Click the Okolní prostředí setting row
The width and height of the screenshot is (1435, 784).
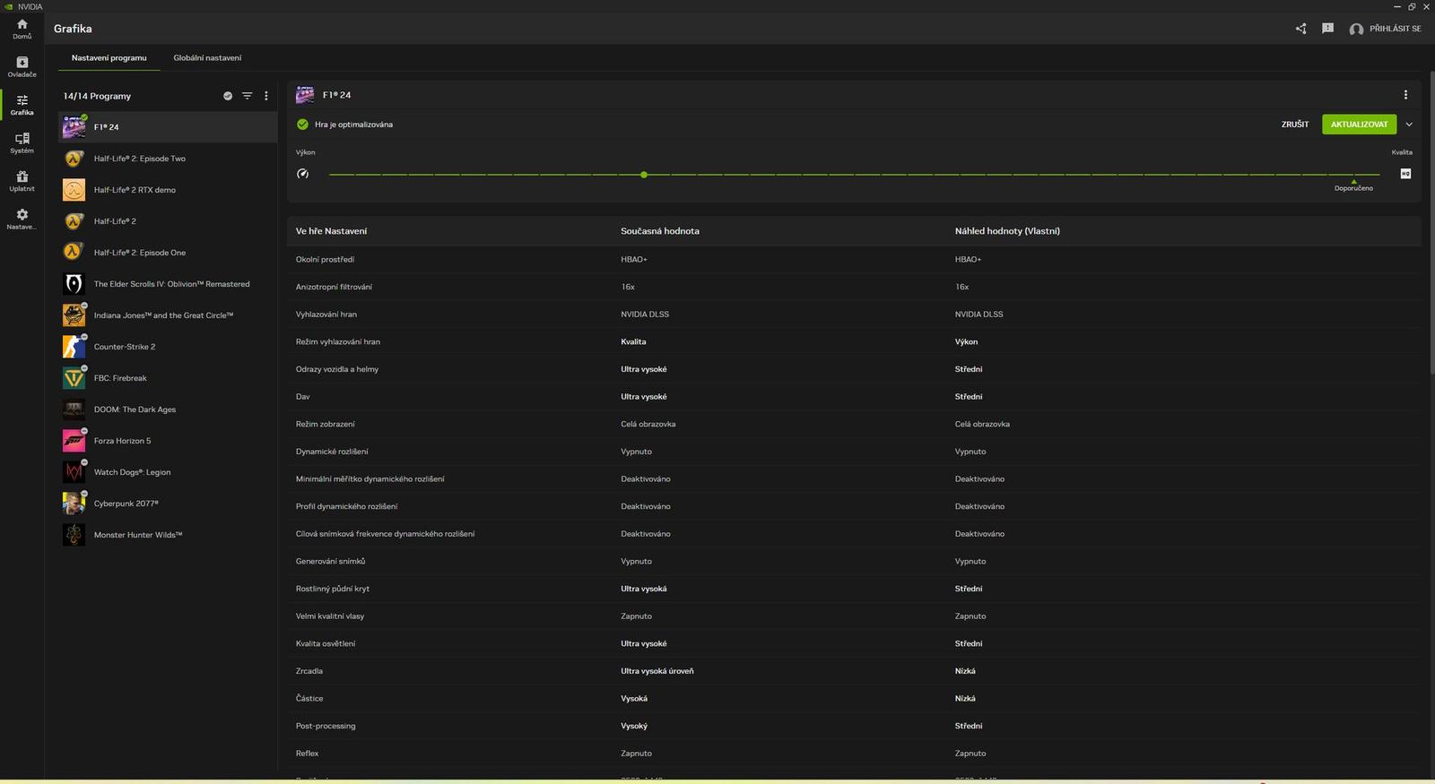pos(854,259)
